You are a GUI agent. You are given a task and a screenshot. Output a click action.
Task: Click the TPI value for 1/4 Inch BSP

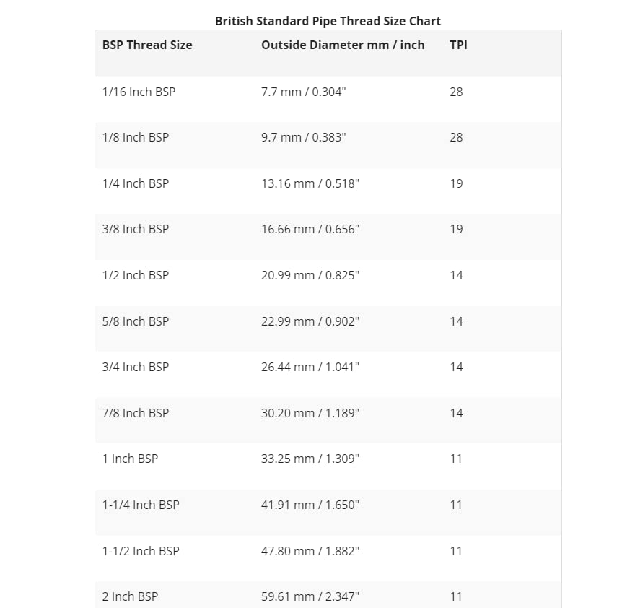(x=456, y=183)
